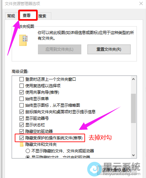Enable 始终显示菜单 checkbox
The image size is (146, 178).
tap(22, 99)
